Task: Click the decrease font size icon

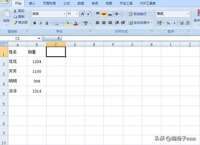Action: click(88, 14)
